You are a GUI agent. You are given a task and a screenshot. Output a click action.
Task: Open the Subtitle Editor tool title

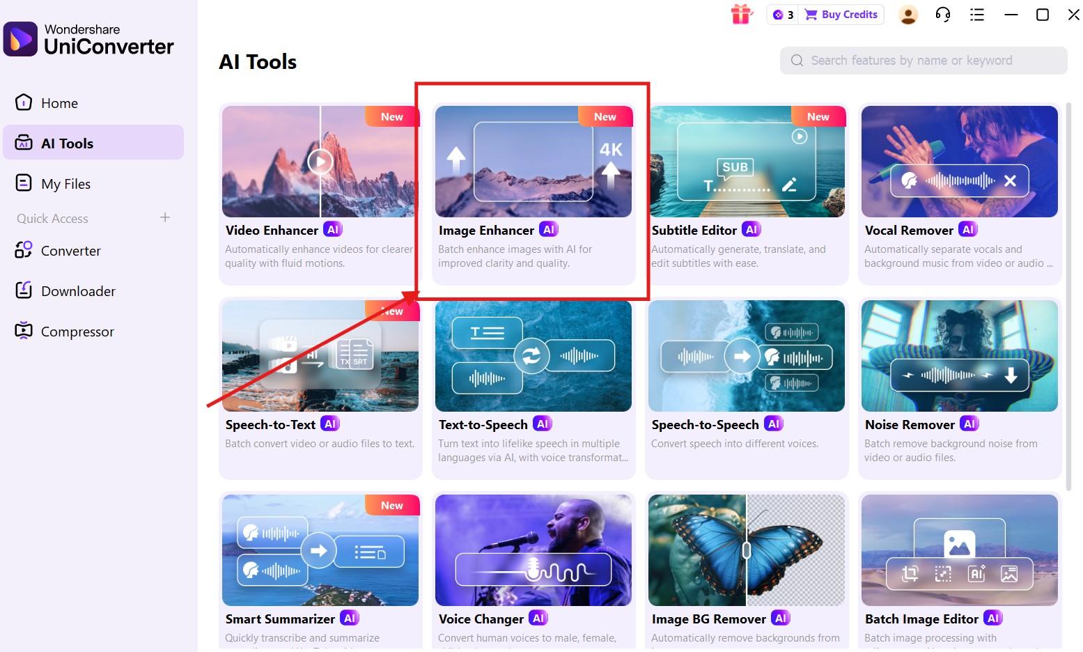tap(694, 230)
